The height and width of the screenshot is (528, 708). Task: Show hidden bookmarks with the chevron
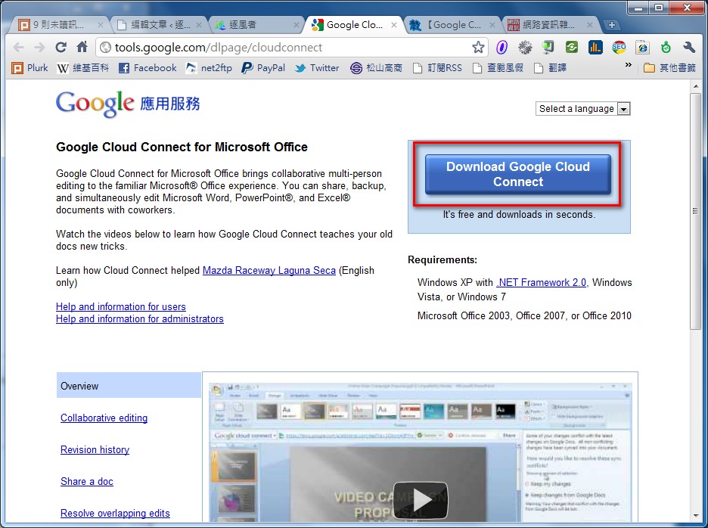[628, 65]
